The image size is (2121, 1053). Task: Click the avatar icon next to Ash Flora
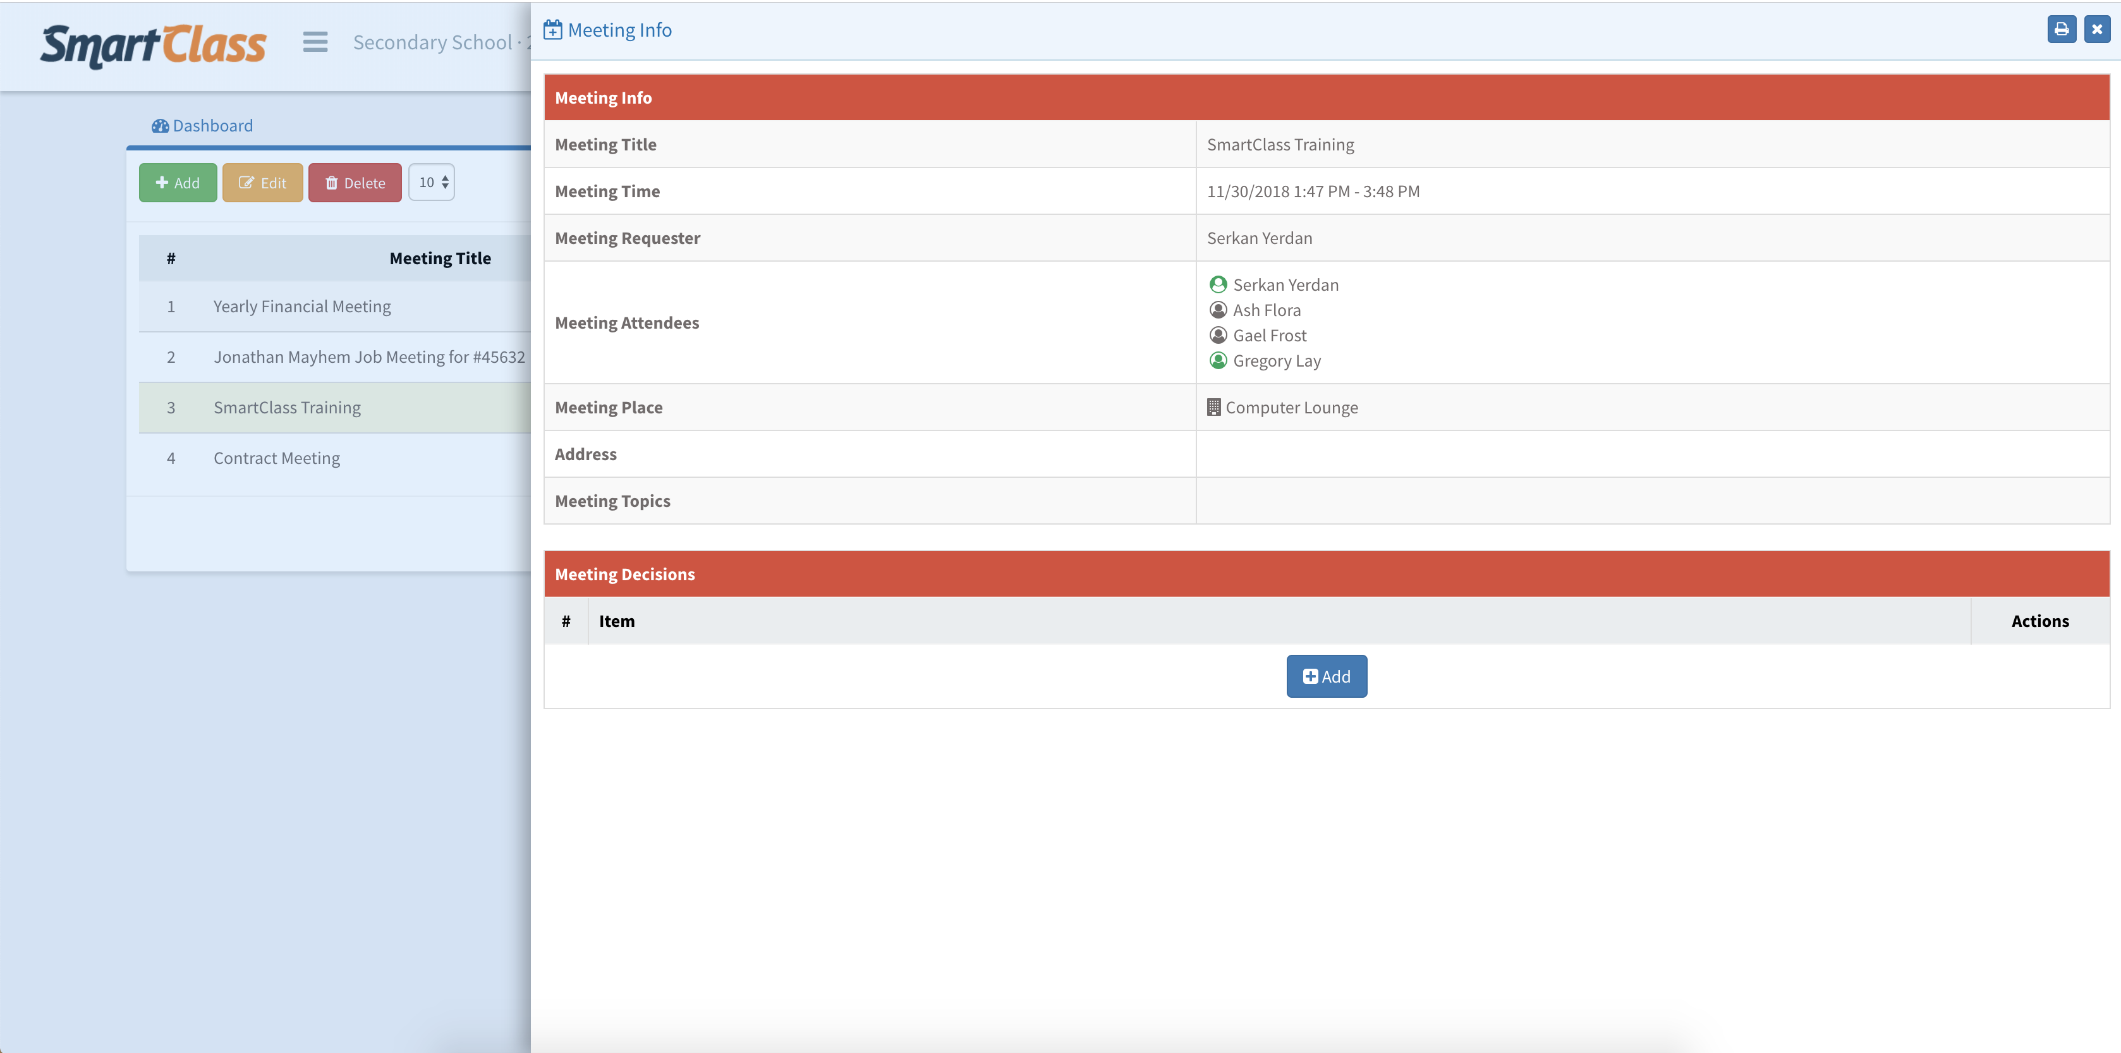[x=1218, y=310]
